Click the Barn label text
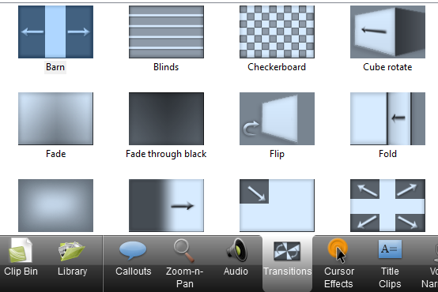Viewport: 438px width, 292px height. pos(55,67)
